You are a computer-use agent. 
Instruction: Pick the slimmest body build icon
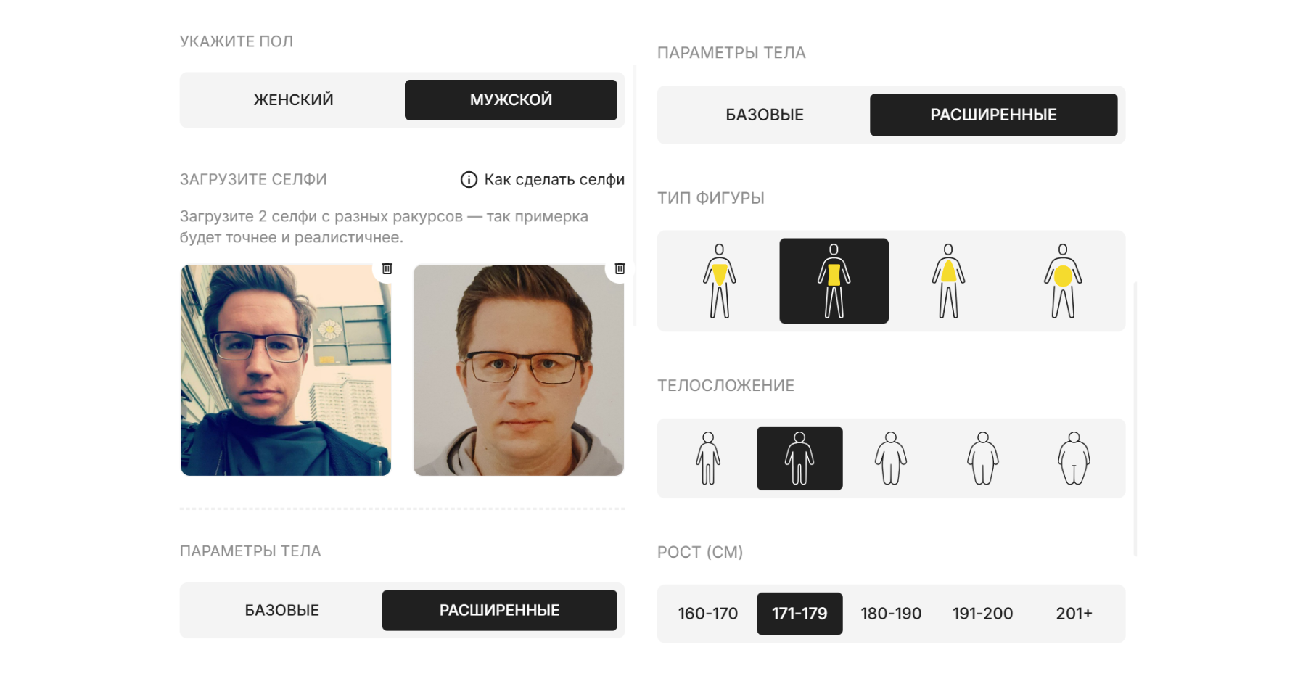[708, 458]
